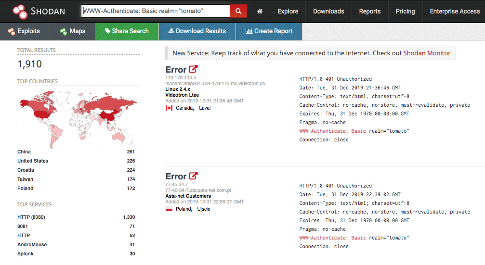Screen dimensions: 485x265
Task: Click 'Added on 2019-12-31 22:39:07 GMT' text
Action: coord(205,202)
